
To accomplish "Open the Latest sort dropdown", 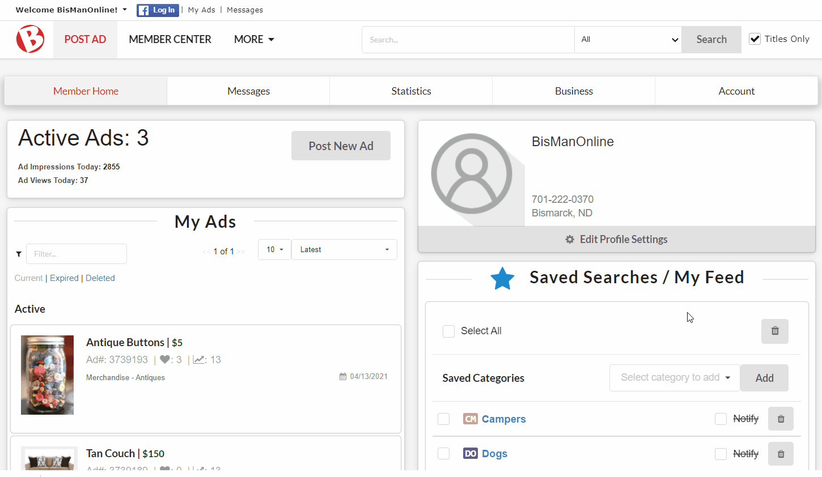I will click(344, 249).
